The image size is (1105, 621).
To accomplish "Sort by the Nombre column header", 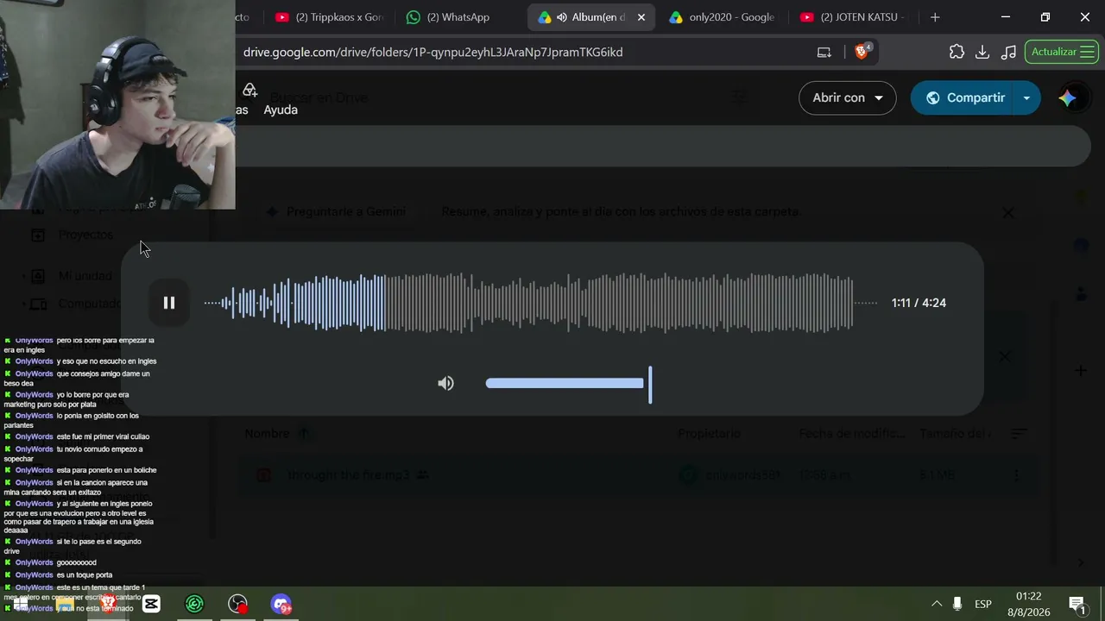I will [267, 434].
